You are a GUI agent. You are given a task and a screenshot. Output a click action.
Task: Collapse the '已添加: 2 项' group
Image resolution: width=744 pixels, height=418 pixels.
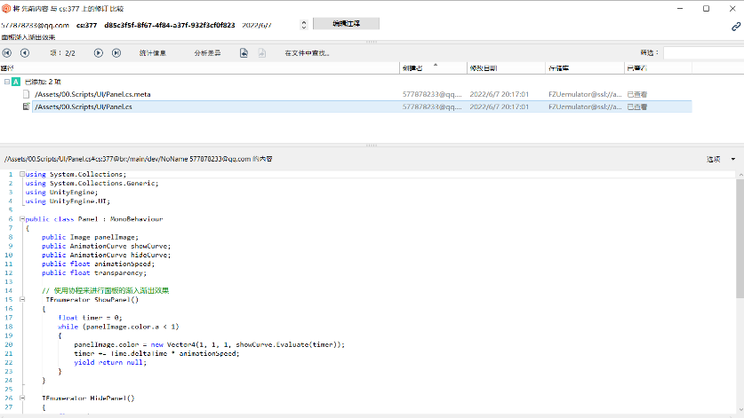tap(6, 82)
